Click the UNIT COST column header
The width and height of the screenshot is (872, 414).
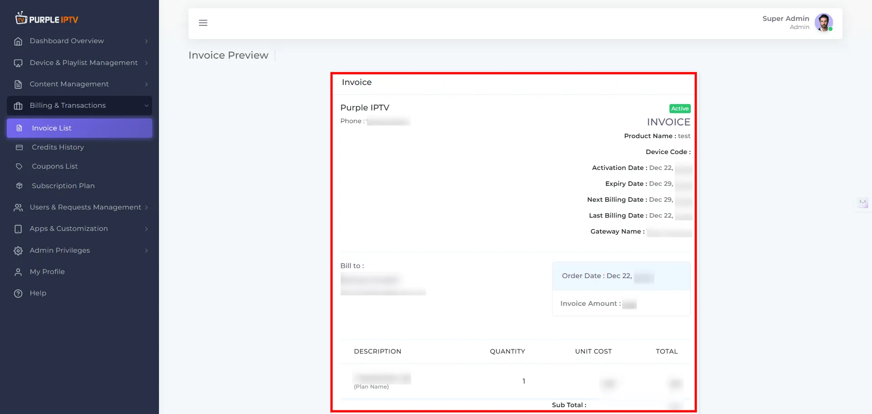coord(593,351)
